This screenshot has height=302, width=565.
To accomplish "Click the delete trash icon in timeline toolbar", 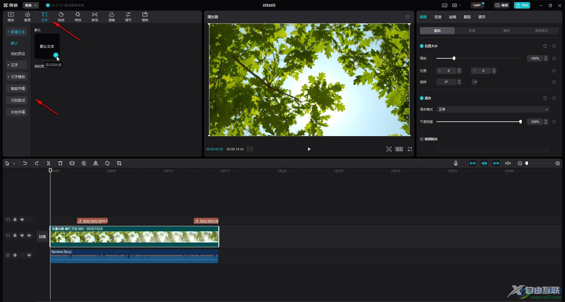I will pyautogui.click(x=60, y=163).
